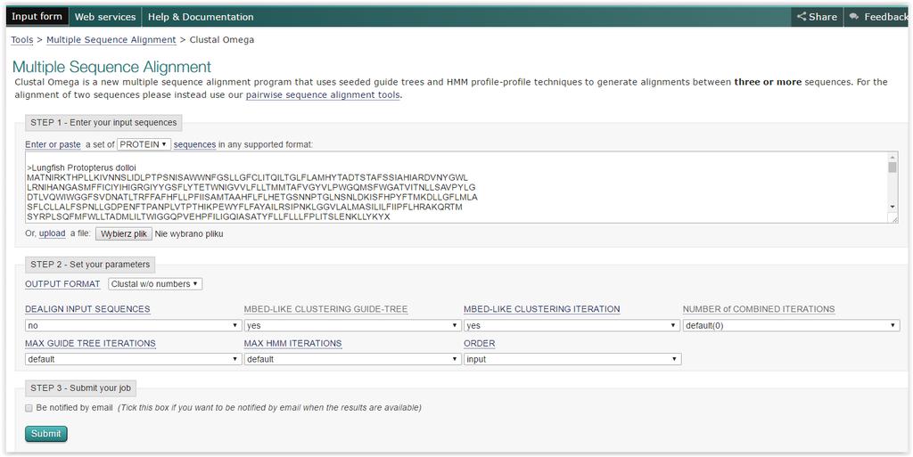Click the 'STEP 1 - Enter your input sequences' heading
Viewport: 913px width, 457px height.
coord(103,123)
